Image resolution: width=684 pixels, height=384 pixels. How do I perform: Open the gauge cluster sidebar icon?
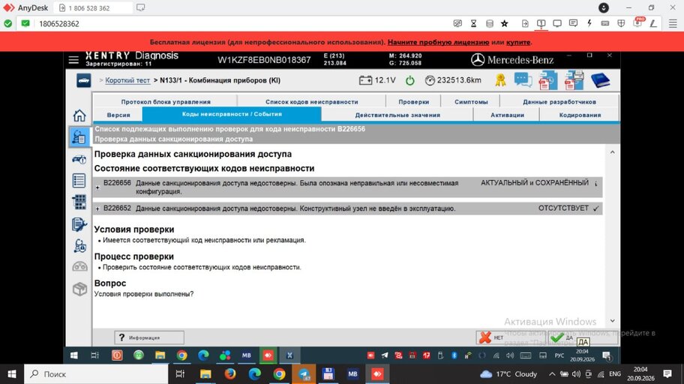79,266
